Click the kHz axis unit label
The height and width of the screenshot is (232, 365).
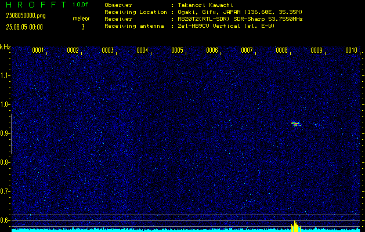coord(5,47)
